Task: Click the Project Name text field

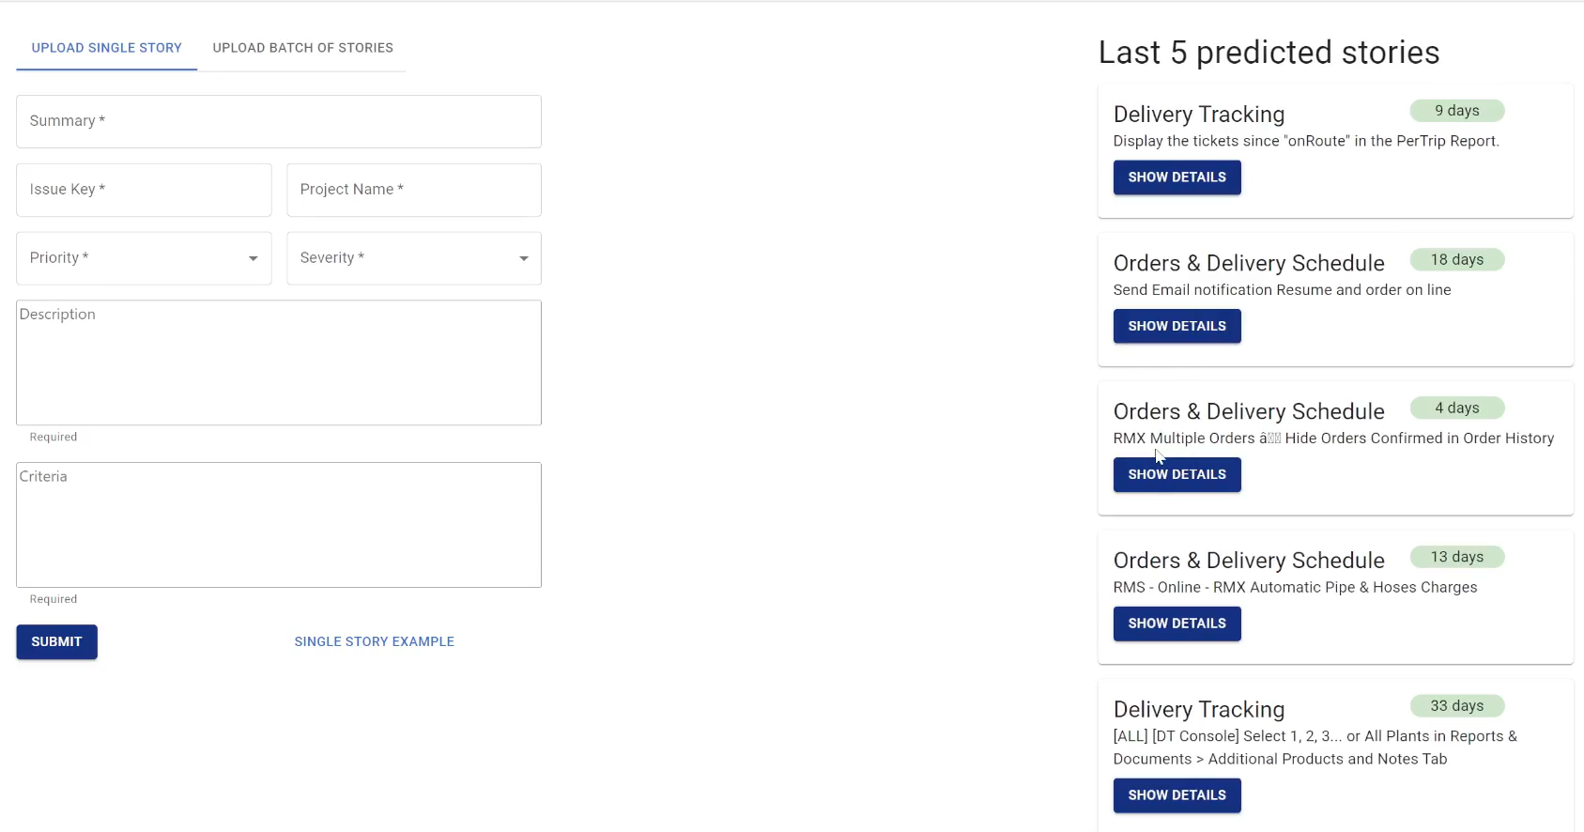Action: (414, 190)
